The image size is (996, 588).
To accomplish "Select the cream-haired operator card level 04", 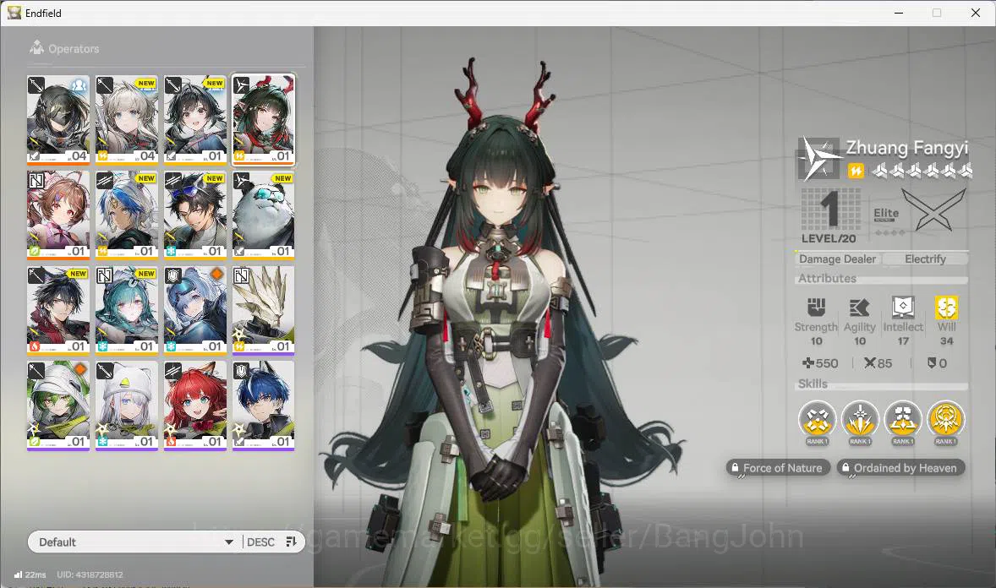I will (x=127, y=119).
